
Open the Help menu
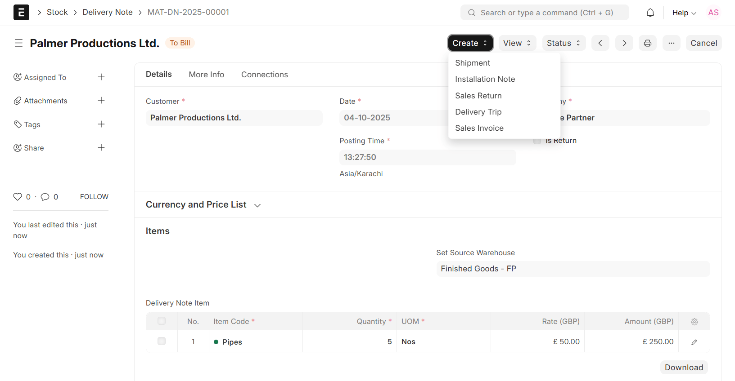tap(684, 13)
